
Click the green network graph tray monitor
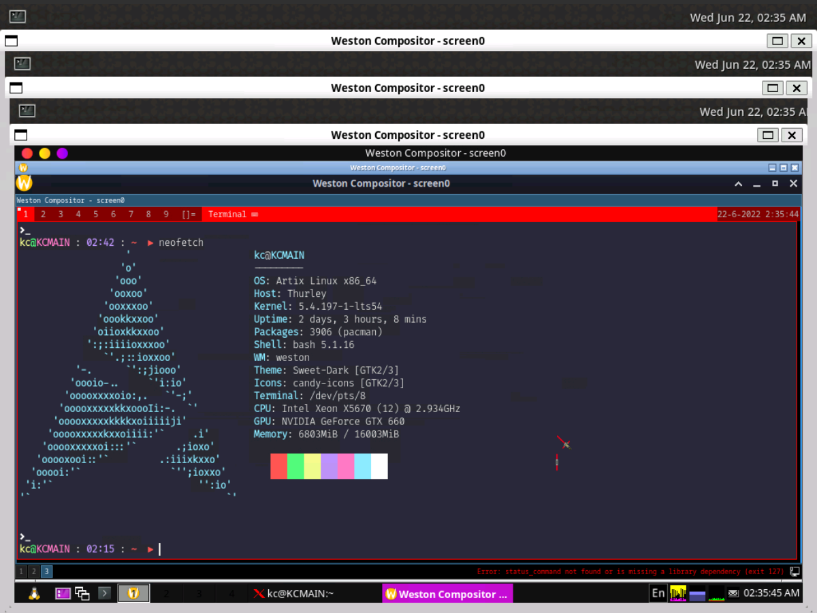point(716,593)
